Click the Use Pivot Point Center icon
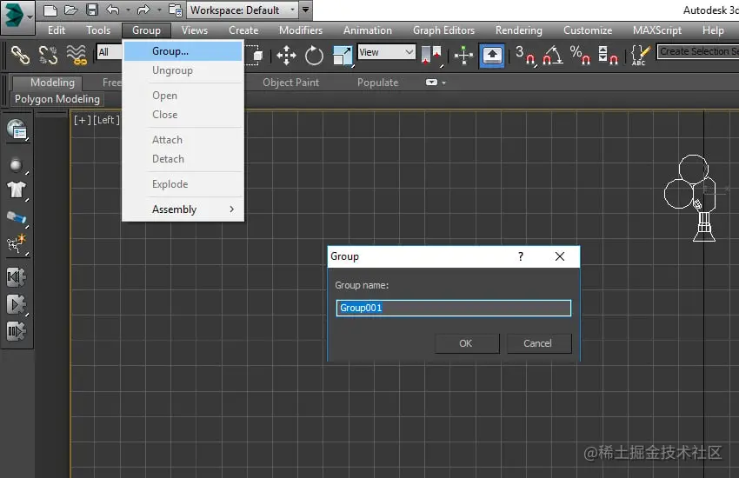739x478 pixels. [431, 56]
